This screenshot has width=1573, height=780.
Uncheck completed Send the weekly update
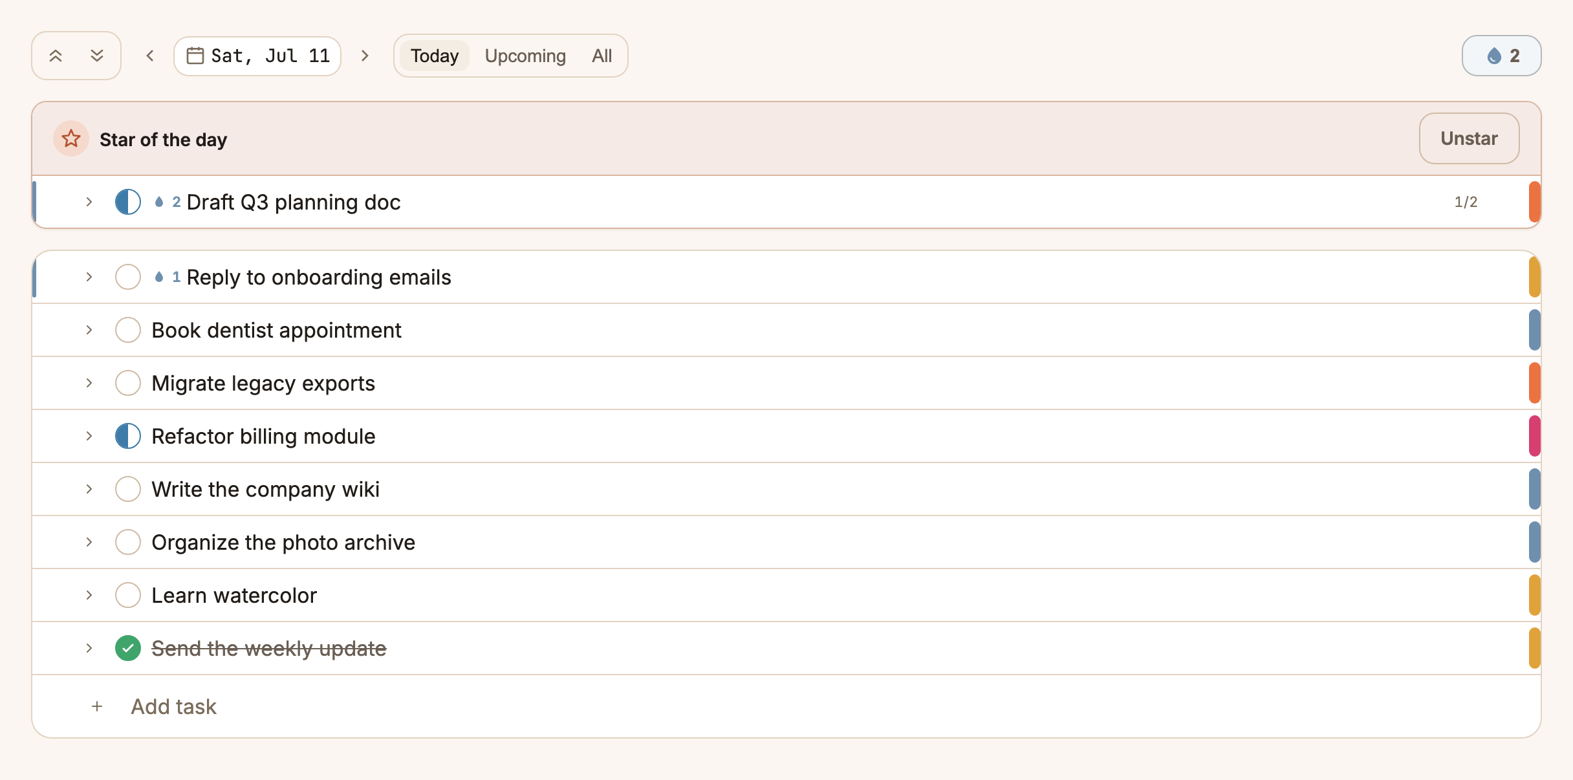(x=128, y=648)
